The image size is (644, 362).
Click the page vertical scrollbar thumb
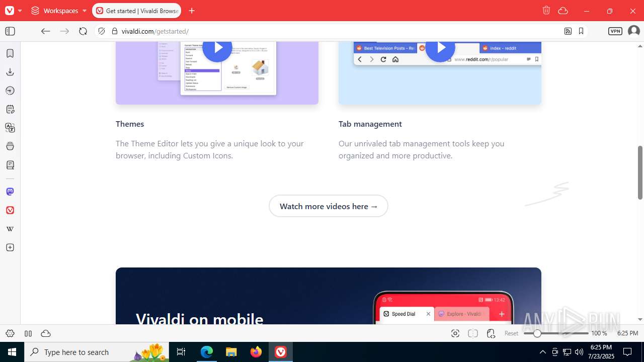[x=640, y=172]
